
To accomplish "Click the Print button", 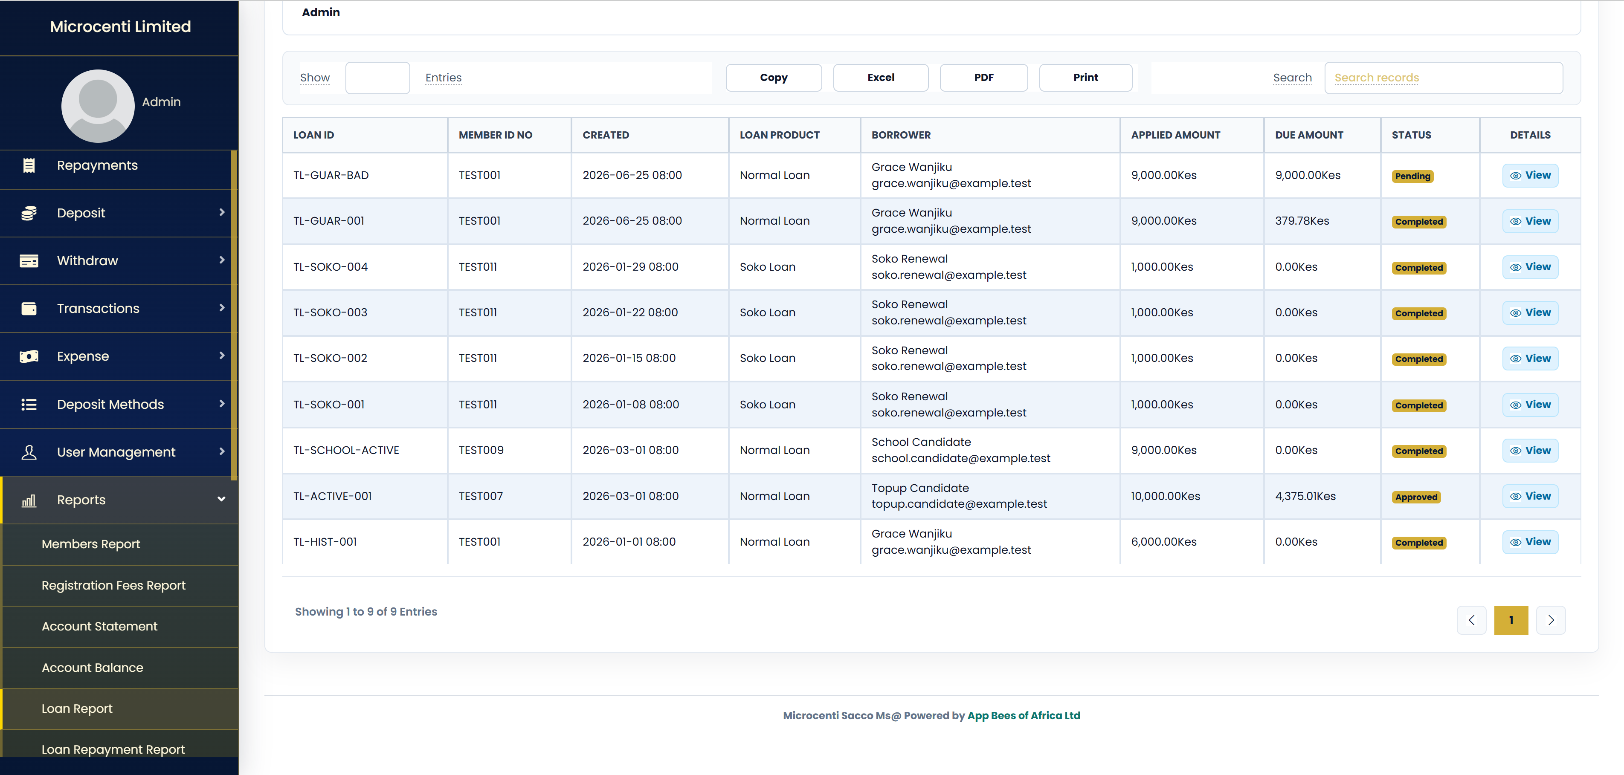I will point(1086,78).
